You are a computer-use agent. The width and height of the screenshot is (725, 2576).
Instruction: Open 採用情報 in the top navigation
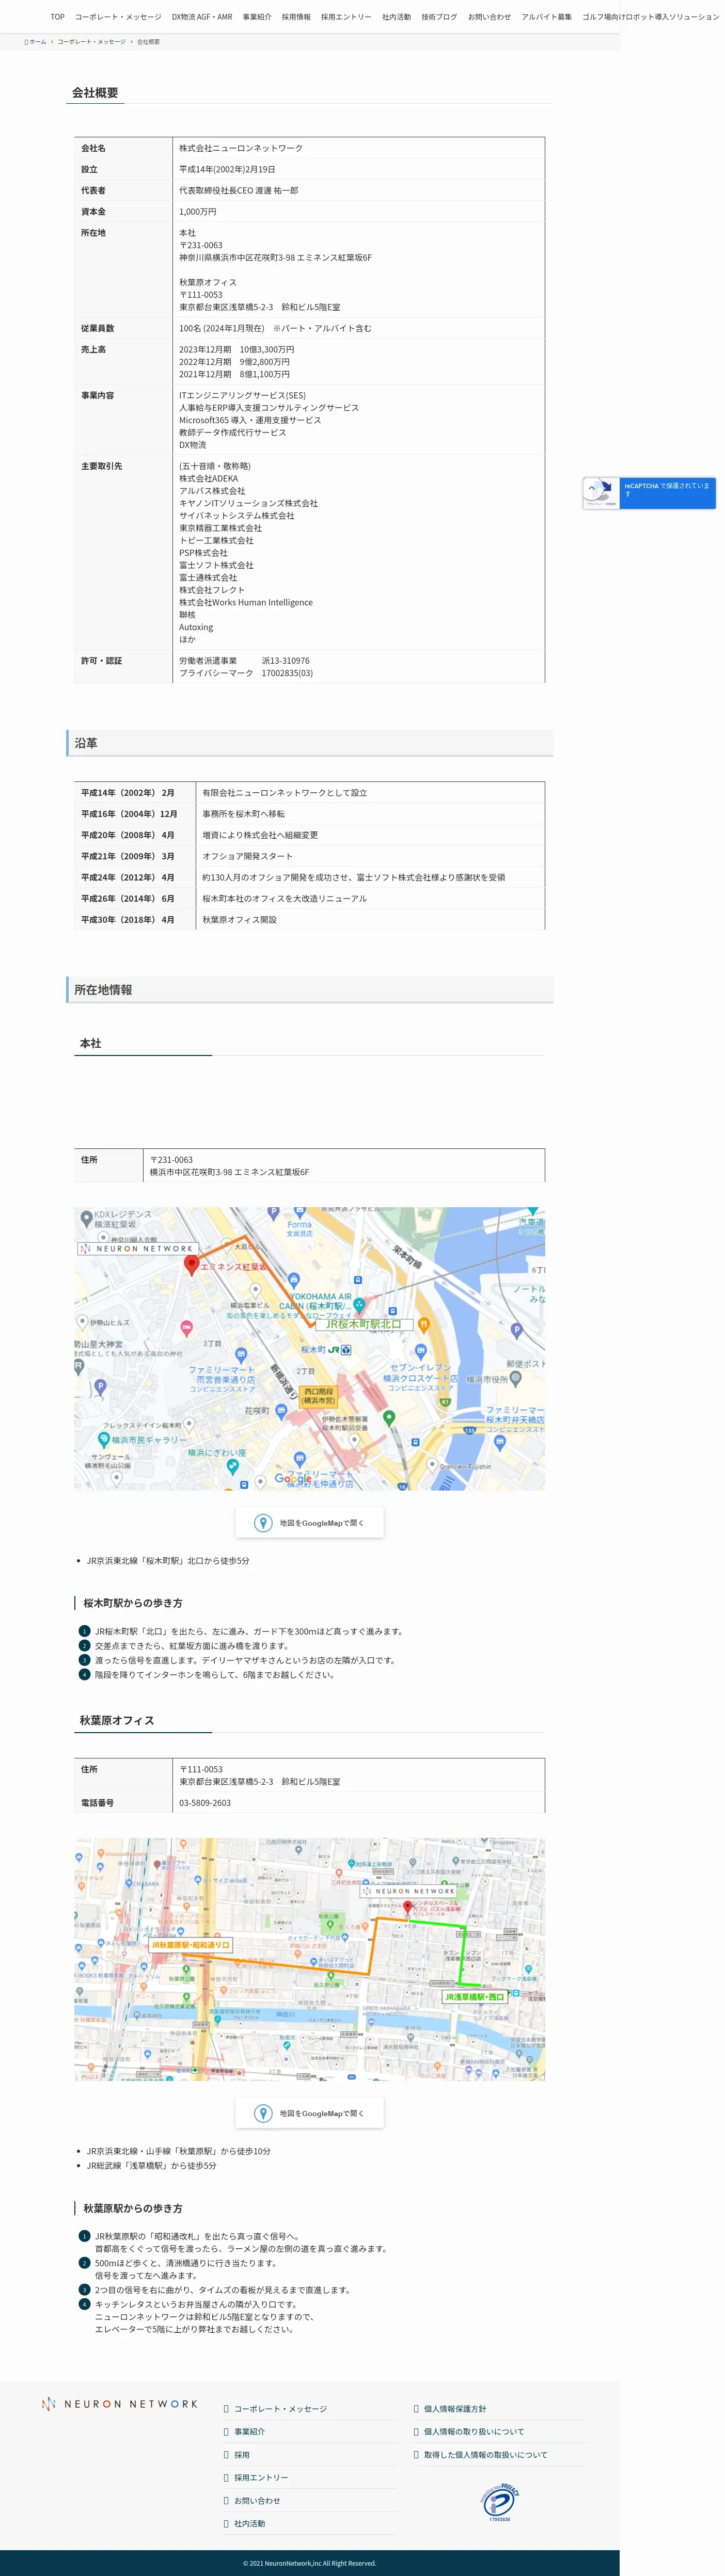[296, 17]
